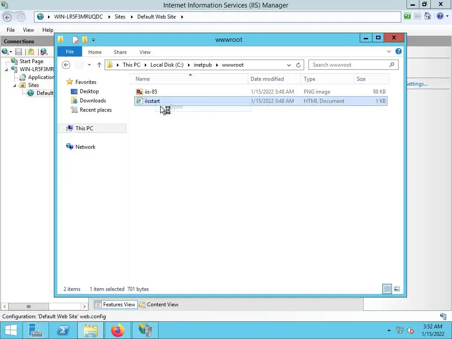Sort files by Type column header

(327, 79)
